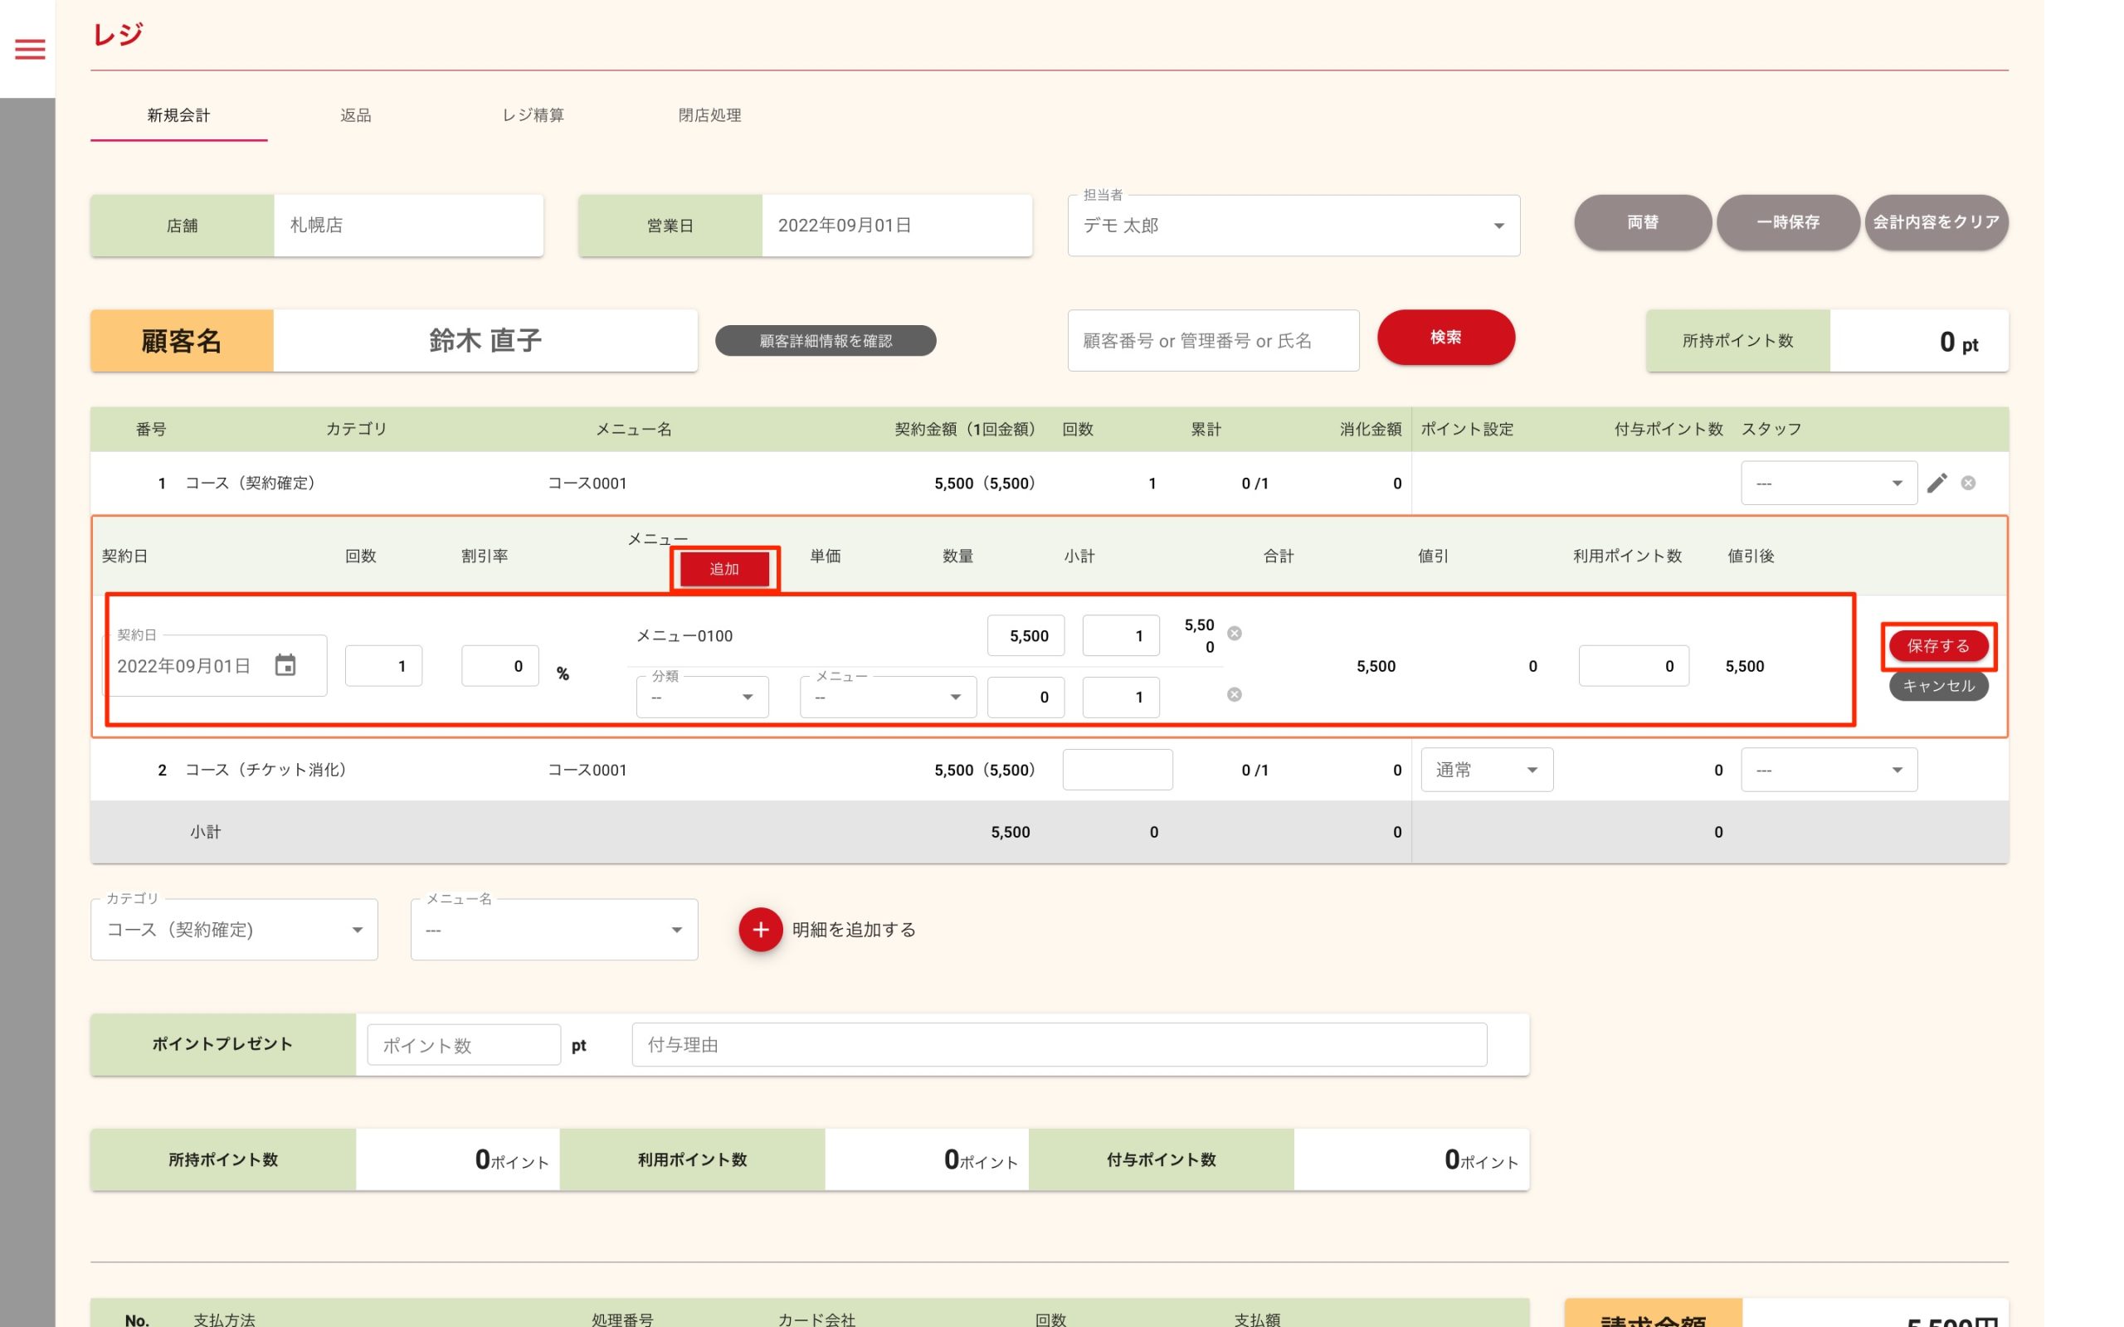Click the pencil edit icon on row 1
This screenshot has width=2124, height=1327.
coord(1936,483)
